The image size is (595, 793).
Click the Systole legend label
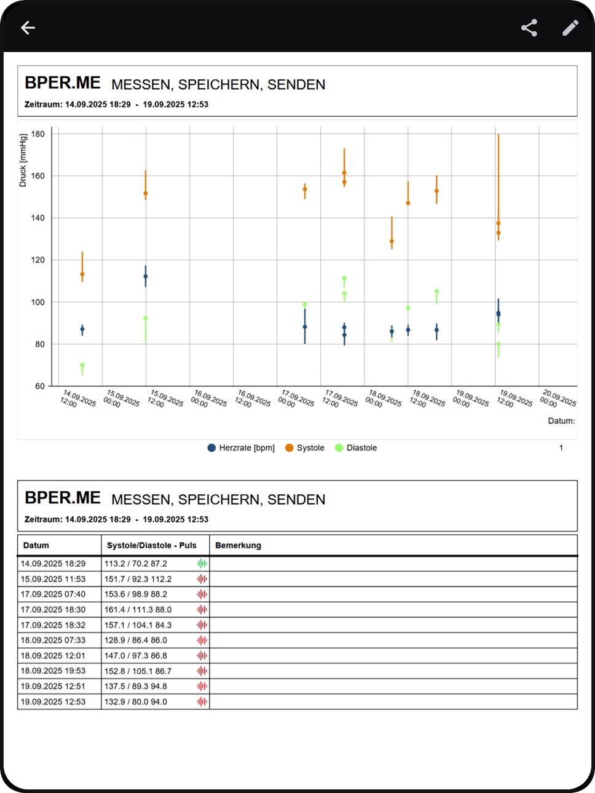tap(310, 448)
